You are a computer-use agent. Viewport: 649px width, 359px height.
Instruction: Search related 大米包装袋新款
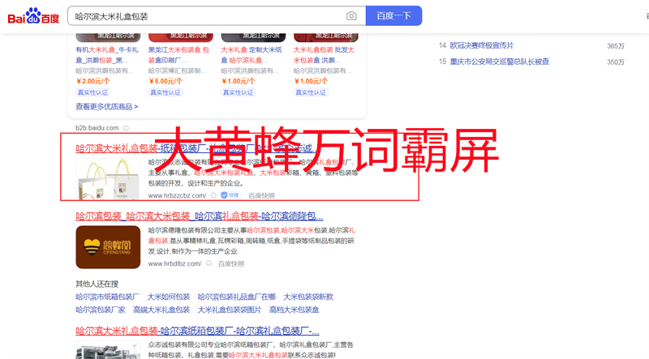308,297
